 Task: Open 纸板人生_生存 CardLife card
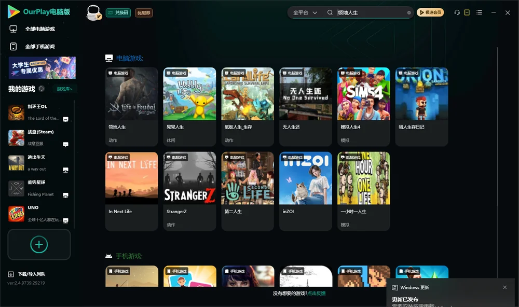[x=248, y=107]
